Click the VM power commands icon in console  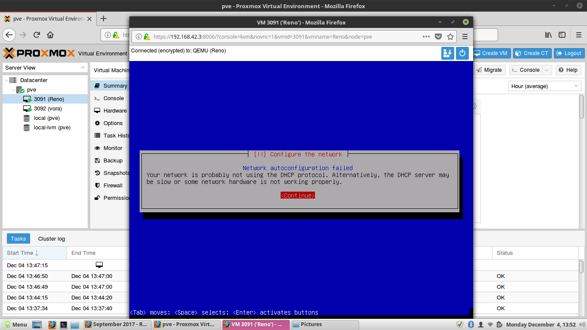[x=462, y=53]
